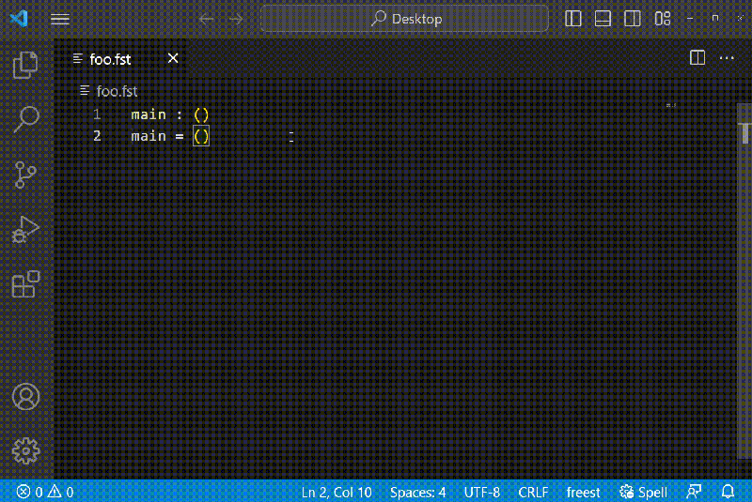Go back with the left arrow

click(x=206, y=19)
